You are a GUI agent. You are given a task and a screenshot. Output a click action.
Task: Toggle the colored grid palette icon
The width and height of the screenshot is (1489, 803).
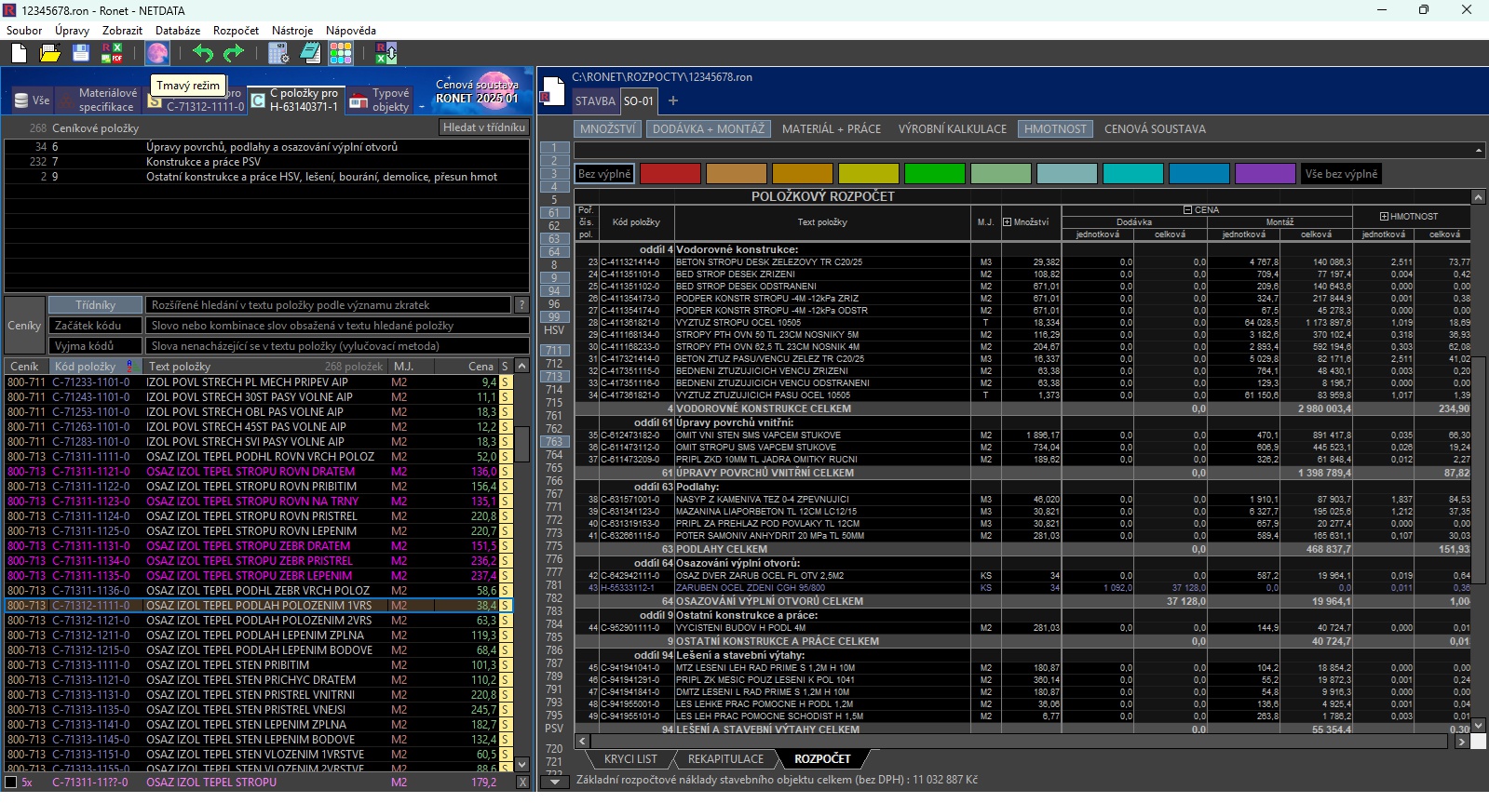click(341, 53)
